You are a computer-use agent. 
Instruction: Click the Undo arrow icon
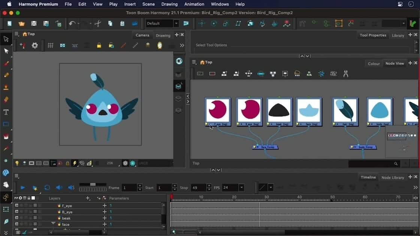[72, 24]
